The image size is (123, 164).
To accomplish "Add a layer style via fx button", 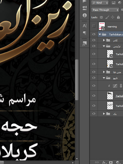I will tap(104, 162).
